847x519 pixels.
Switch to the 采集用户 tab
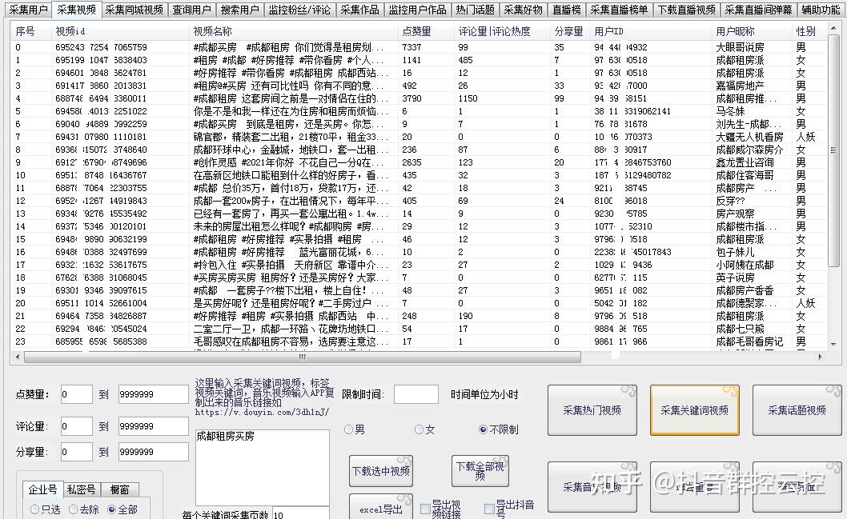[x=28, y=10]
